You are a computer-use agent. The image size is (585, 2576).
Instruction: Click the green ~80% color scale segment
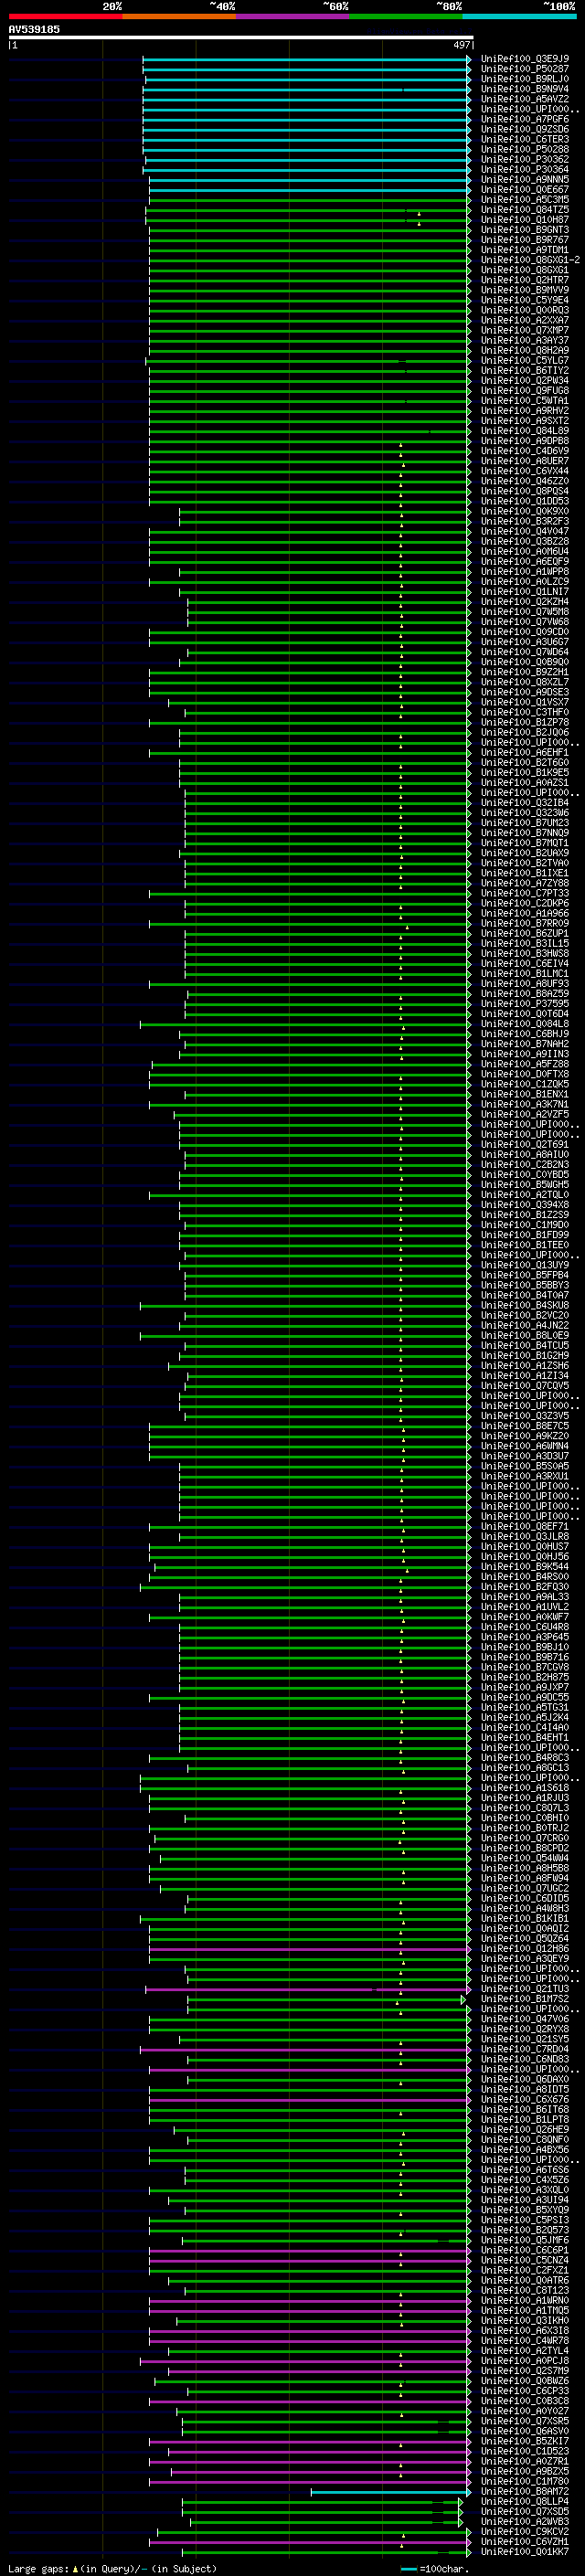pos(406,16)
